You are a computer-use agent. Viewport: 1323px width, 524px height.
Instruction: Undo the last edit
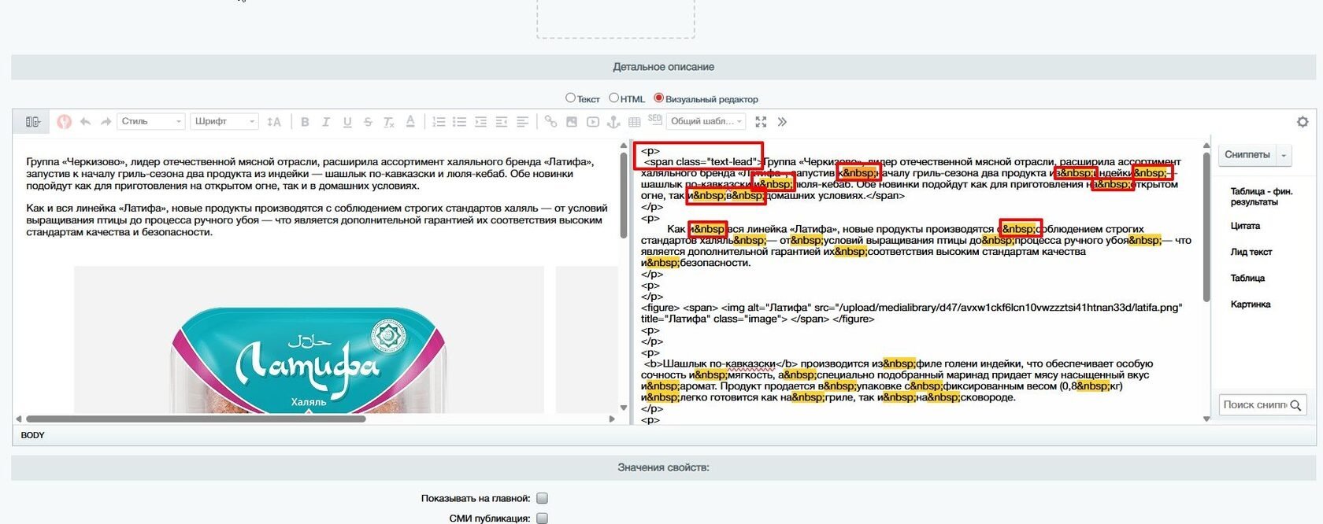point(85,122)
